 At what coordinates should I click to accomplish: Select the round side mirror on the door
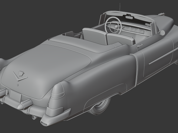(x=162, y=33)
